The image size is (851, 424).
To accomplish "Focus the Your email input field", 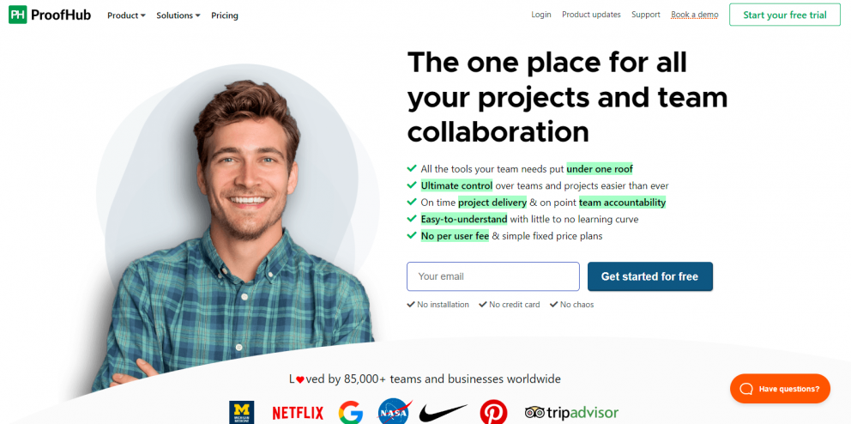I will [493, 276].
